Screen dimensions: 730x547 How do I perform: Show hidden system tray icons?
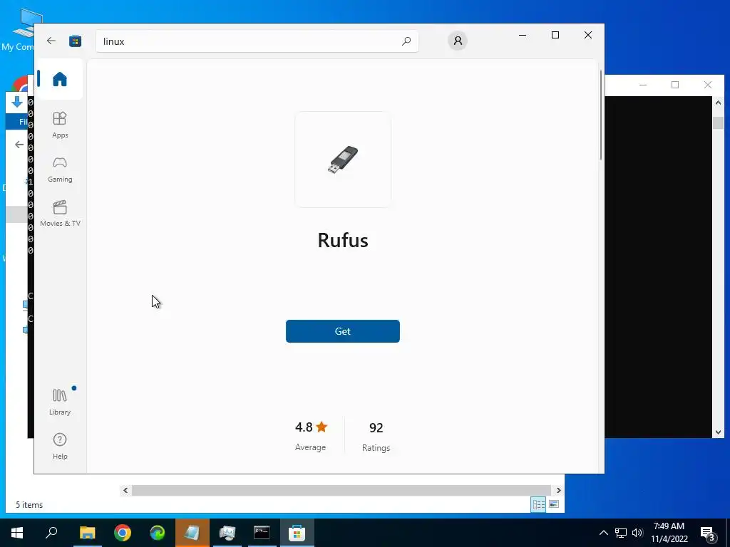(x=603, y=533)
